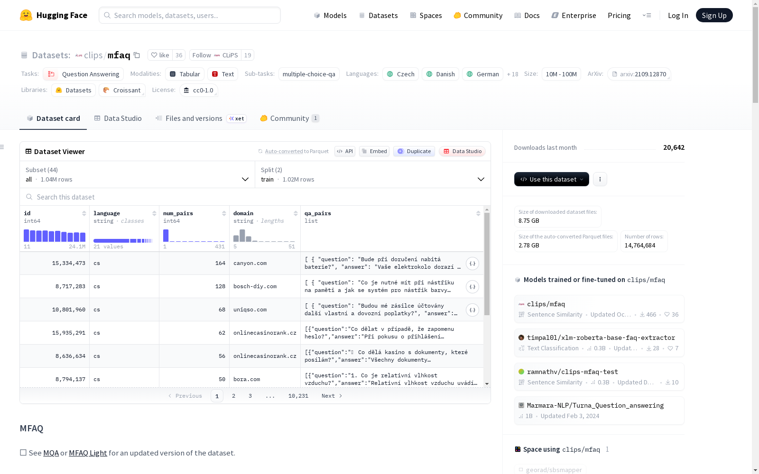Show the additional 18 languages
The height and width of the screenshot is (474, 759).
513,74
